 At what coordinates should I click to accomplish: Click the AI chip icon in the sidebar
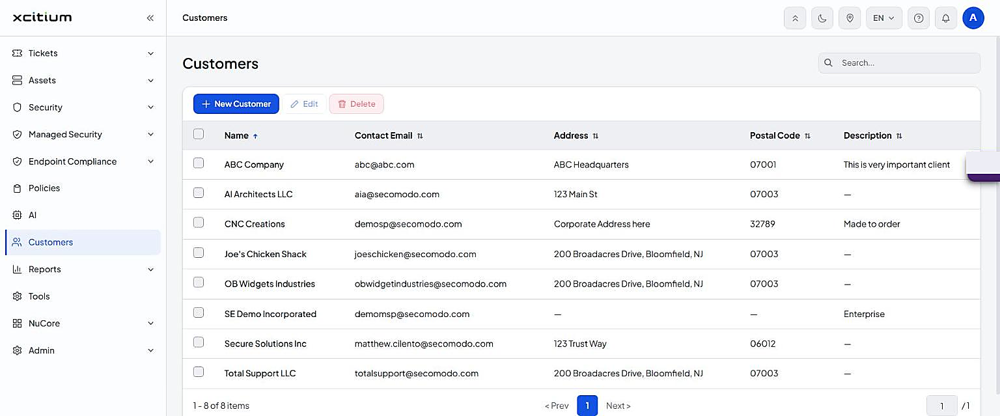coord(18,215)
